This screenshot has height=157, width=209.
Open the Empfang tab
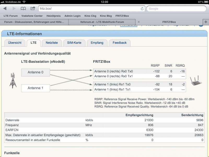[97, 43]
